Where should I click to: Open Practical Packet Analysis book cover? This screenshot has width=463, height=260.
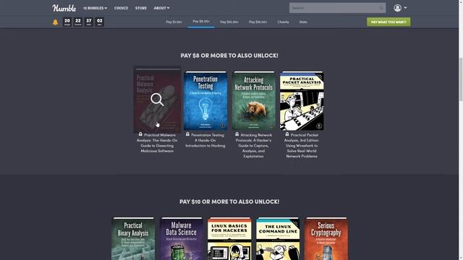(302, 100)
